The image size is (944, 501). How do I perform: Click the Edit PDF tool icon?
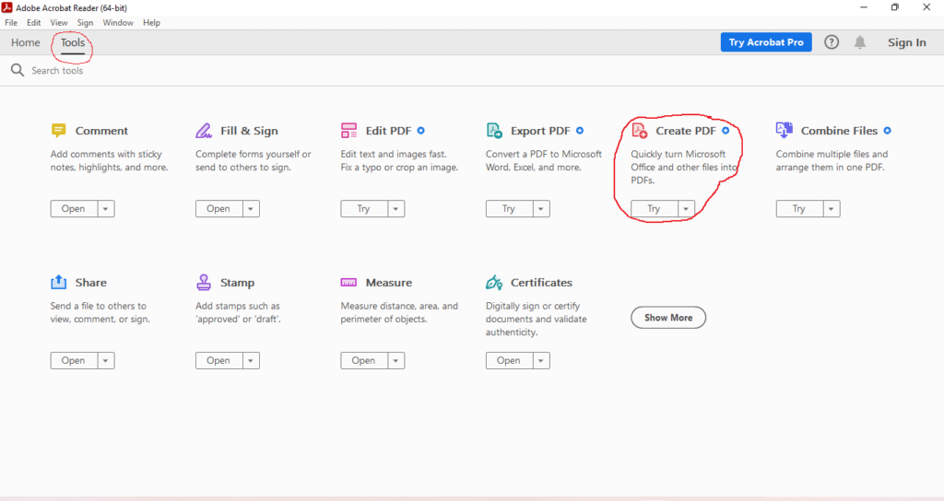pos(348,131)
